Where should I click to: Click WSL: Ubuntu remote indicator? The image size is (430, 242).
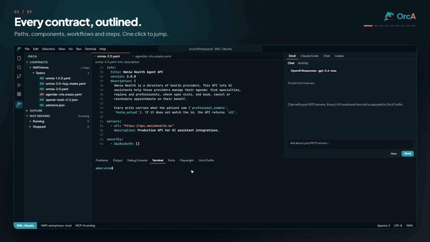tap(25, 225)
